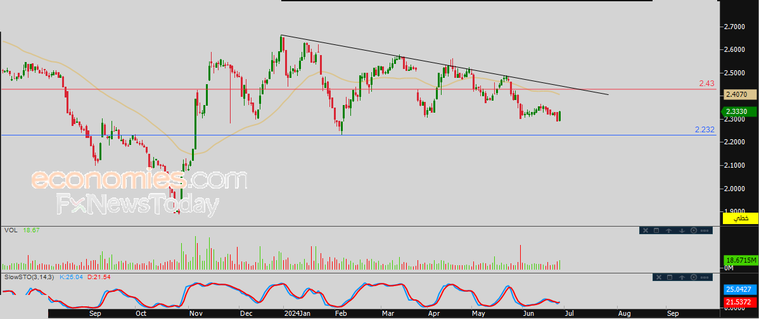Move the SlowSTO panel up
Screen dimensions: 759x319
682,277
